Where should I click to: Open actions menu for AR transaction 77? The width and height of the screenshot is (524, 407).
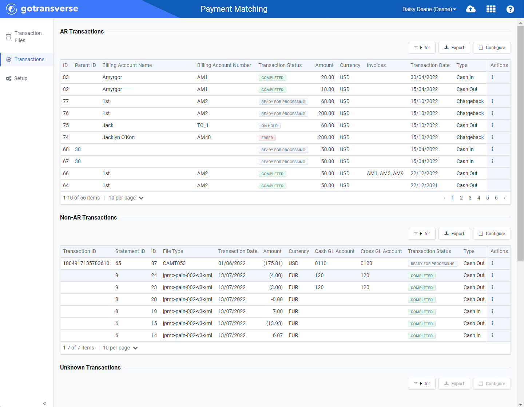click(x=492, y=101)
